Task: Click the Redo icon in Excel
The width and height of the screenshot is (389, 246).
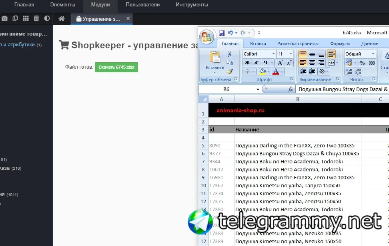Action: click(x=243, y=33)
